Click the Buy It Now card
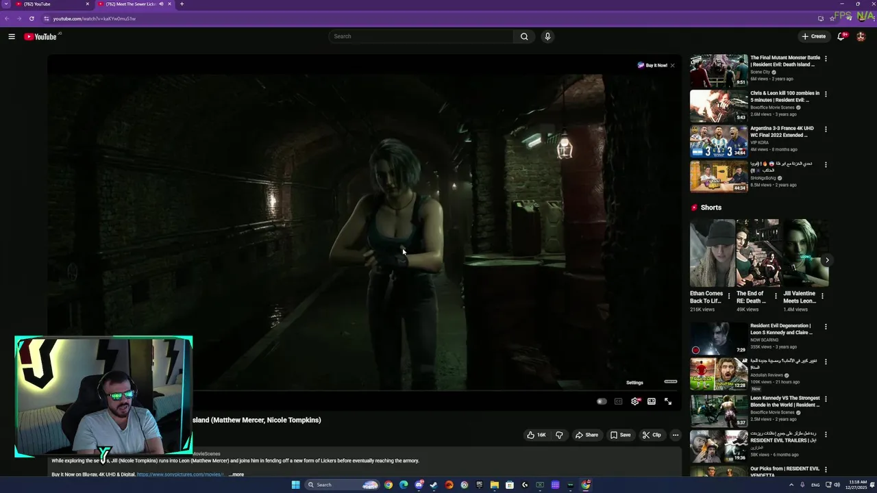Viewport: 877px width, 493px height. coord(652,65)
